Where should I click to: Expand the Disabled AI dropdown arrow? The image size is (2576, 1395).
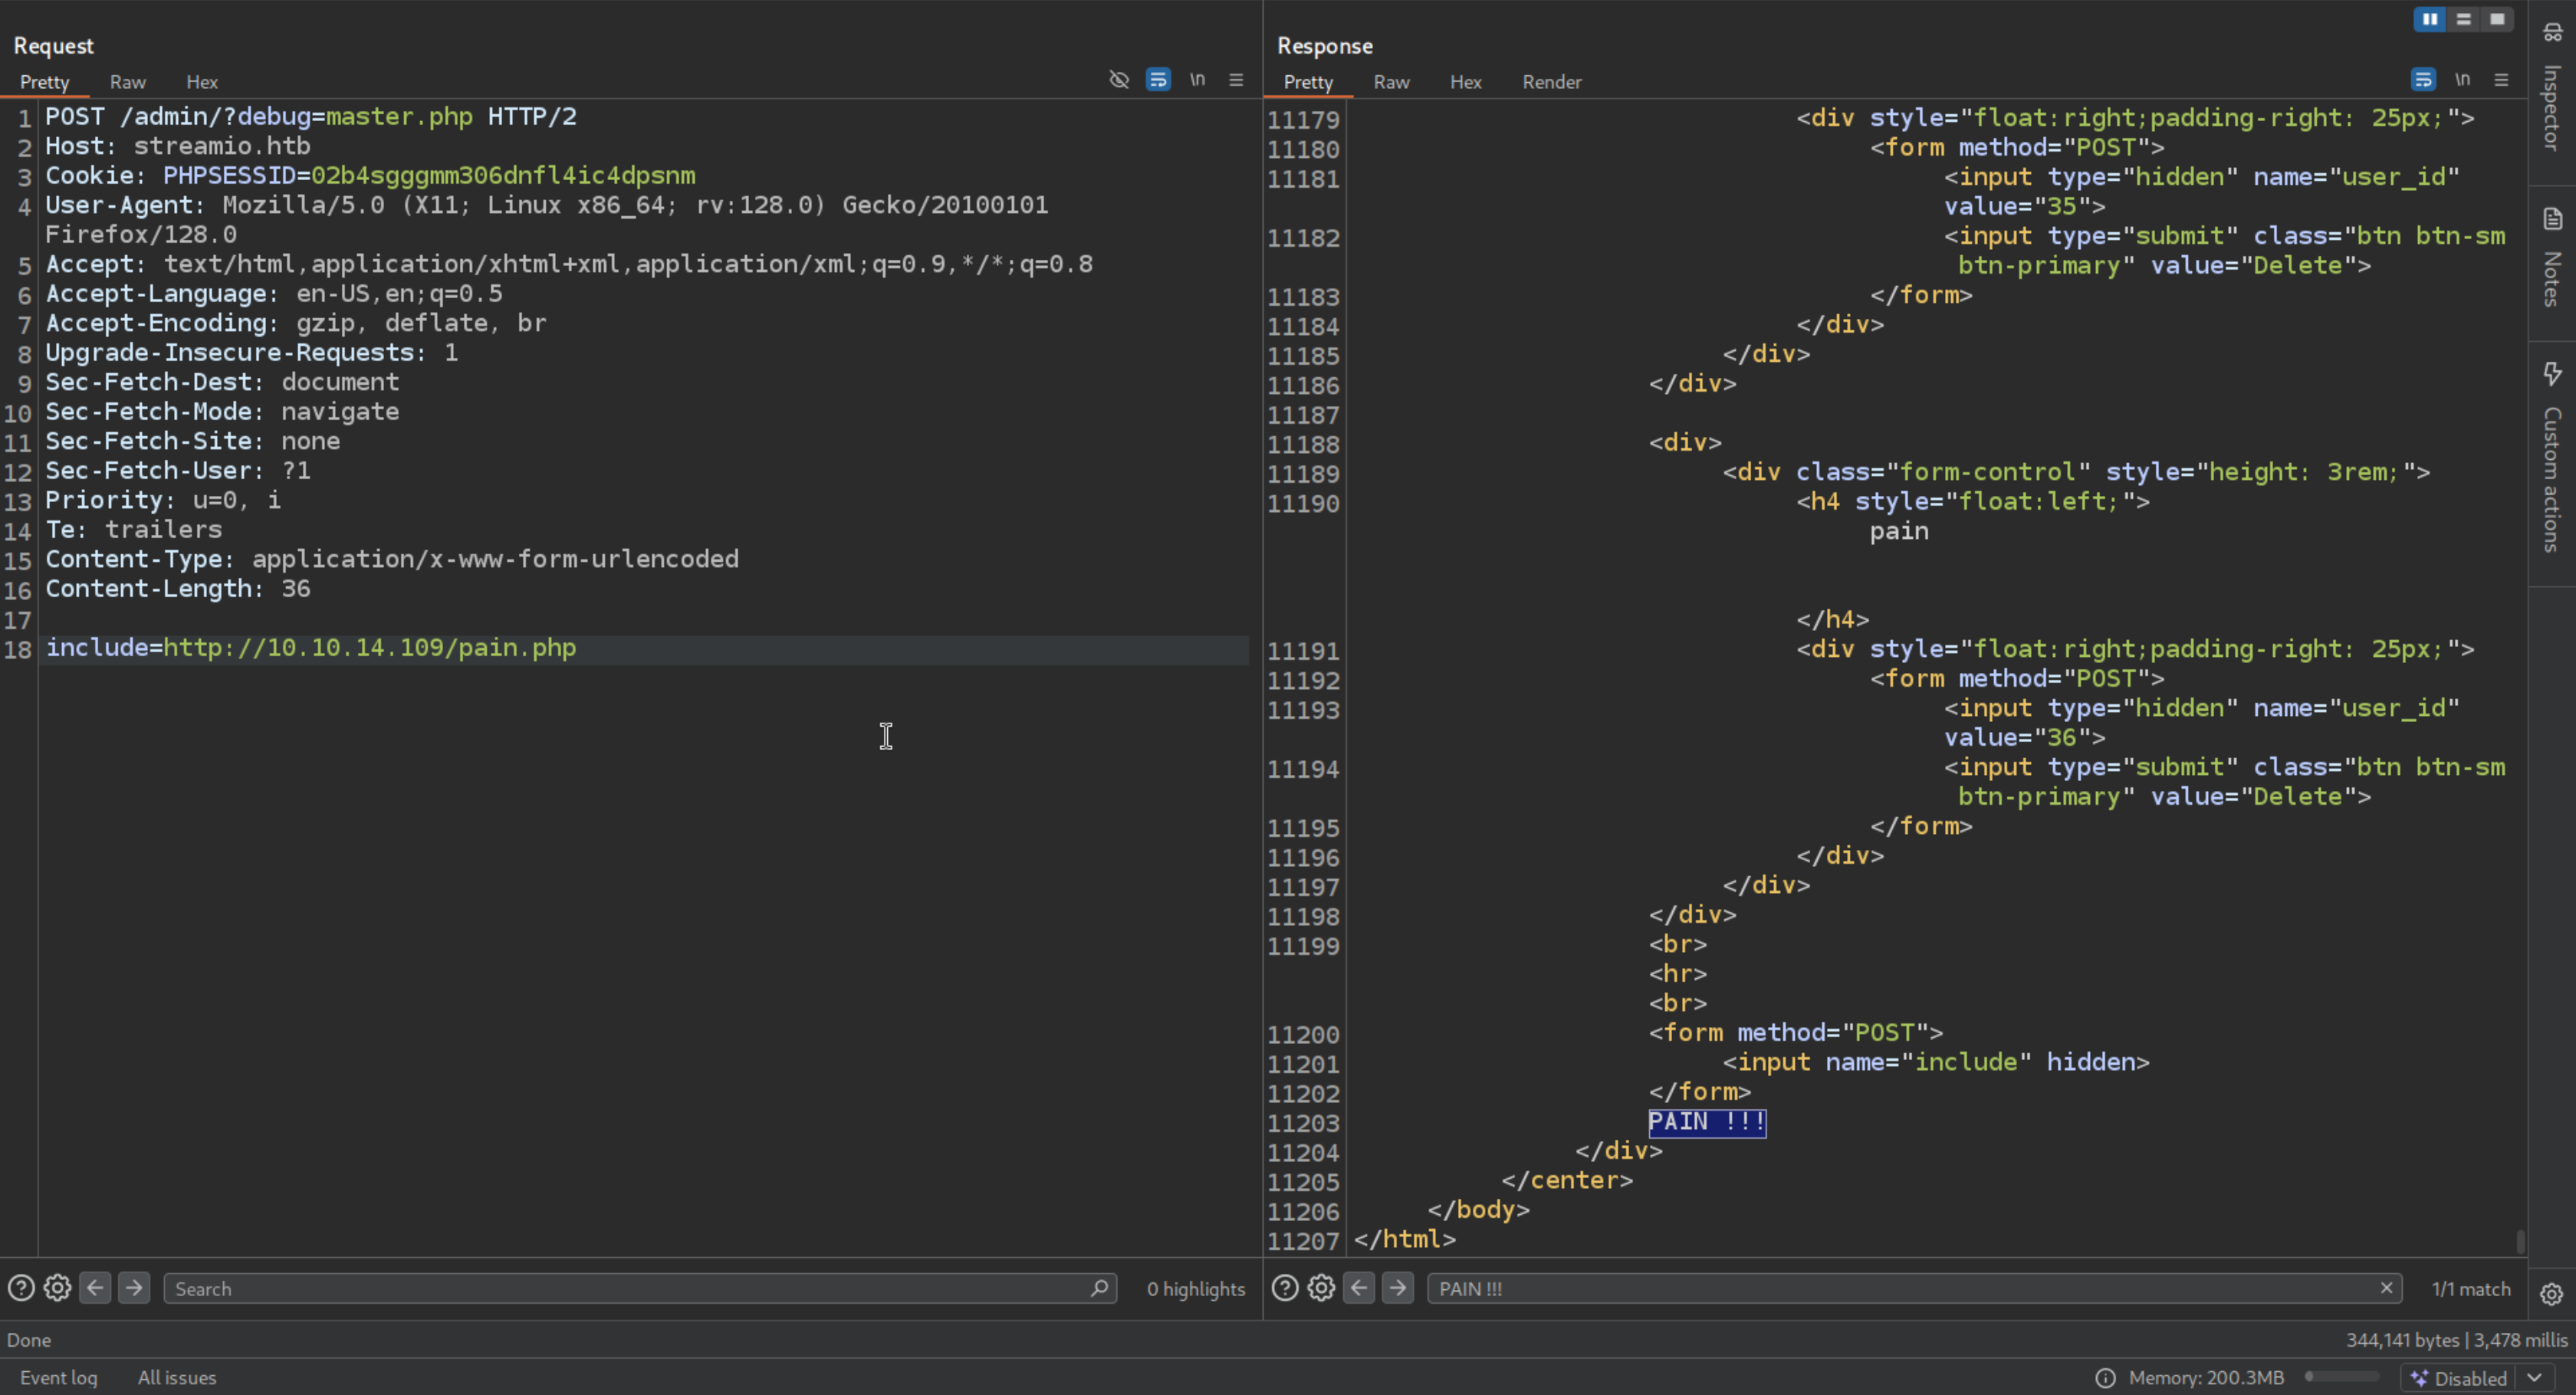2534,1378
